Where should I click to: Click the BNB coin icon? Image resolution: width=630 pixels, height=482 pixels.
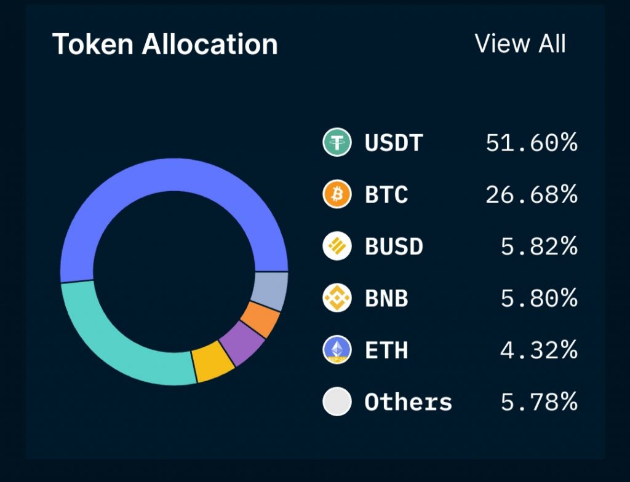(x=337, y=299)
